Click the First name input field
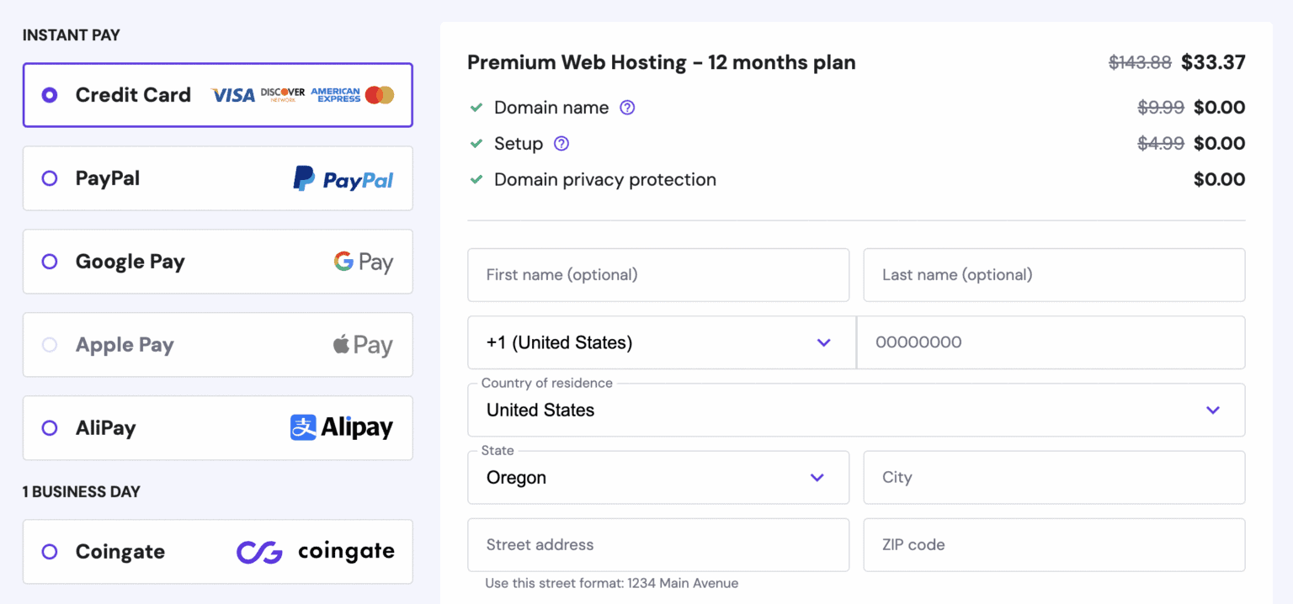 coord(658,275)
